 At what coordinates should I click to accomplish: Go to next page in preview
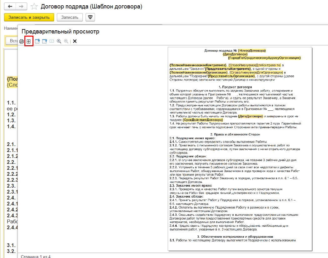tap(37, 41)
